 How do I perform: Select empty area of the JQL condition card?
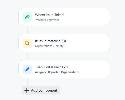tap(88, 43)
